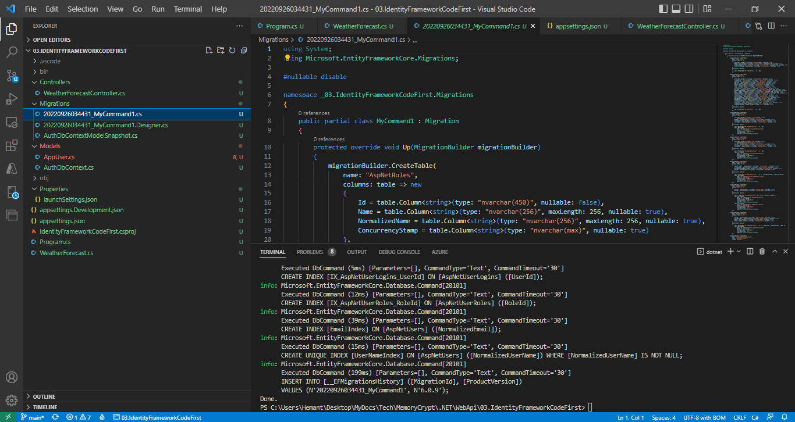Open the Extensions view

pos(12,145)
